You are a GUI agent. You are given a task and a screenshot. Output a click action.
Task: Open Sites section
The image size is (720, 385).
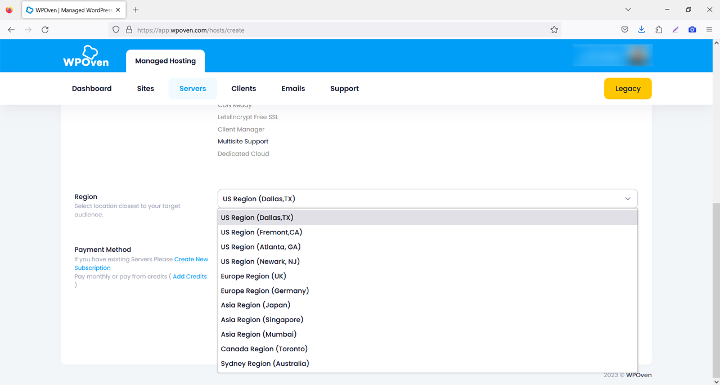(146, 89)
